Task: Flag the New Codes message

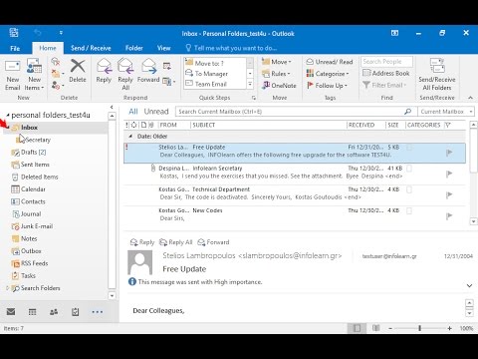Action: tap(449, 216)
